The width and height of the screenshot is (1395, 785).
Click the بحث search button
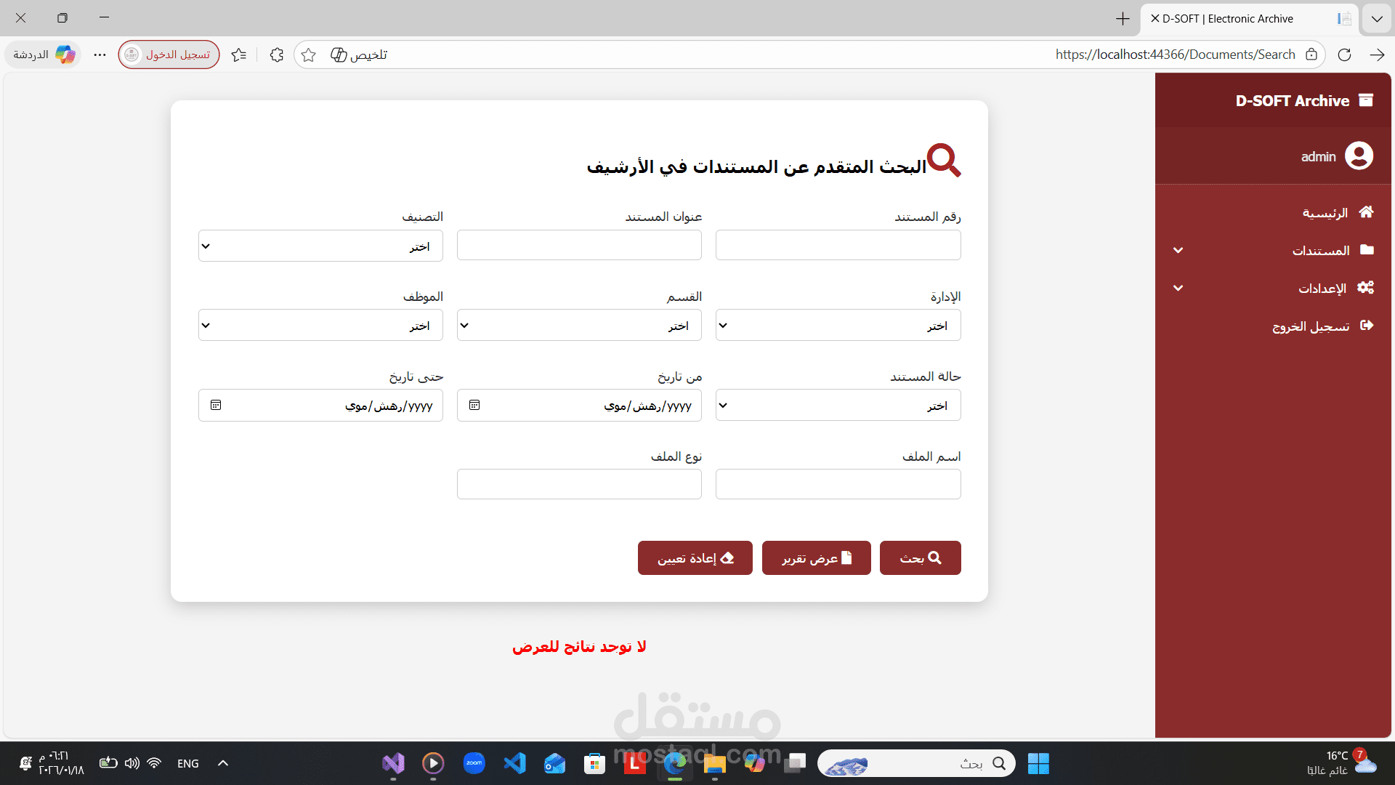920,557
